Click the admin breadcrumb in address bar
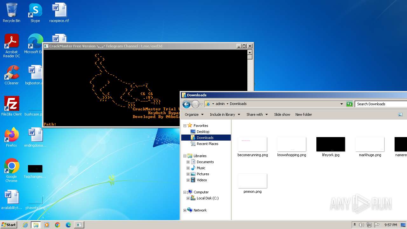407x229 pixels. (220, 104)
